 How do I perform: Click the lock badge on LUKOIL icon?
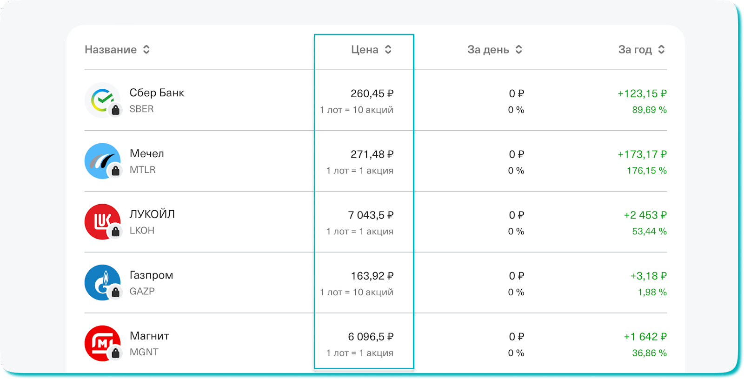tap(115, 232)
